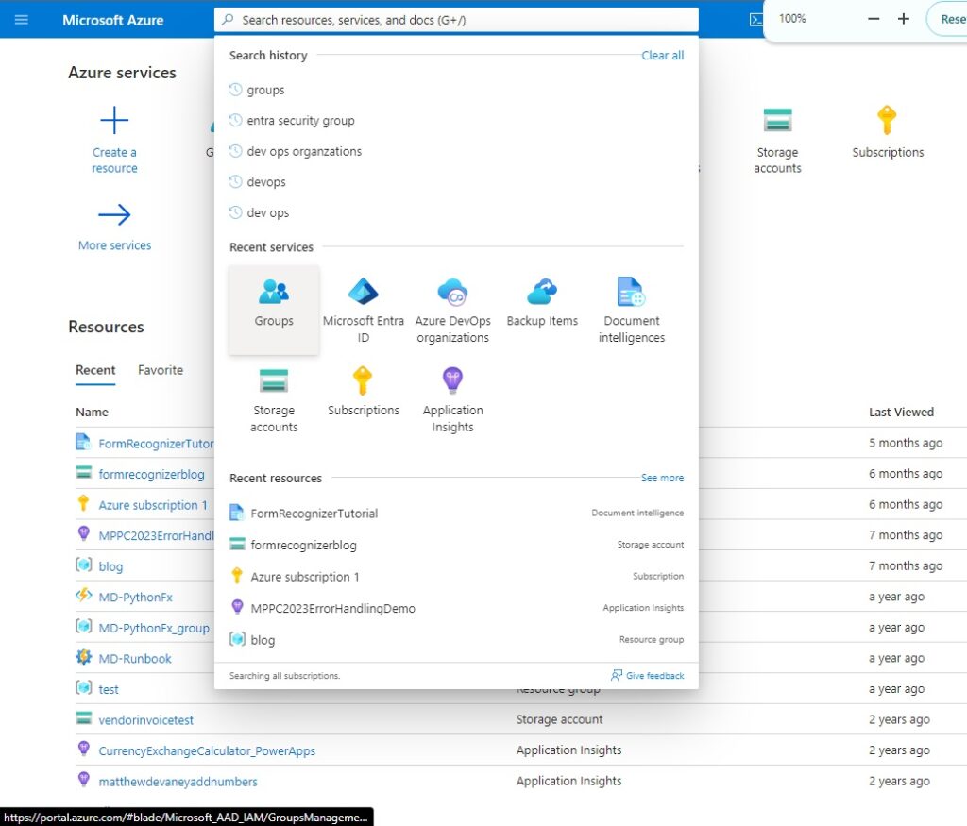Open Azure DevOps organizations service
This screenshot has width=967, height=826.
pos(452,310)
